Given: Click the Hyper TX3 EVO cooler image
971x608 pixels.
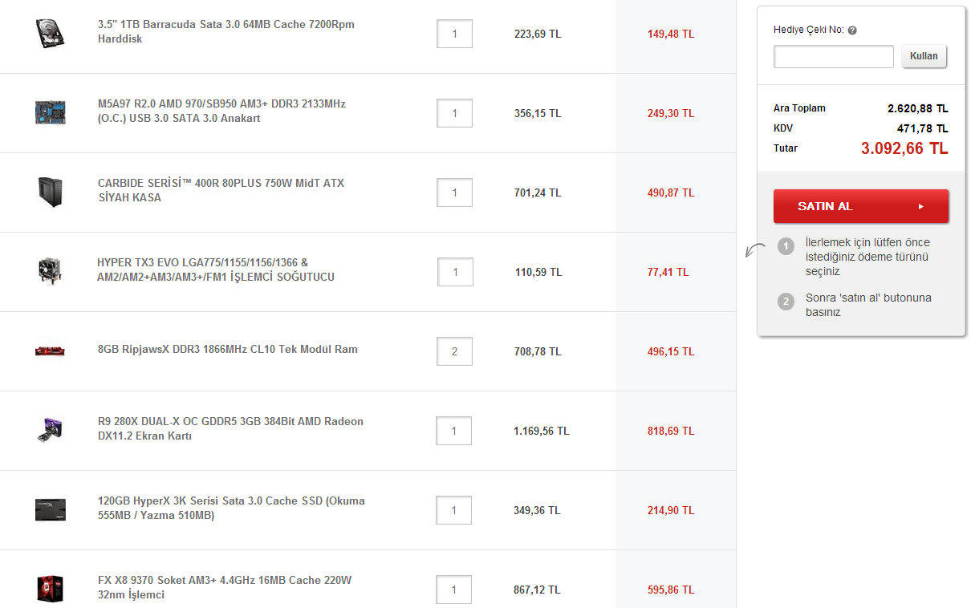Looking at the screenshot, I should 50,270.
